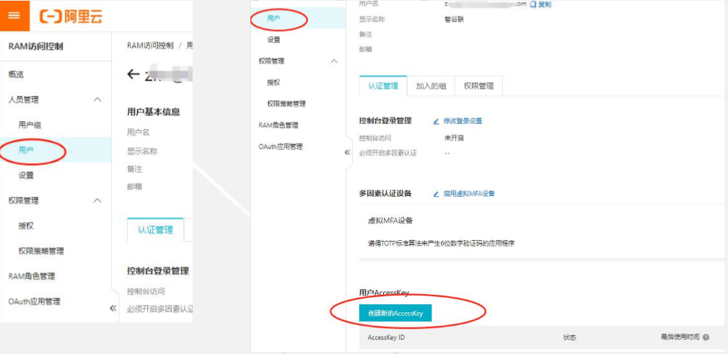Click the AccessKey ID column header
The image size is (728, 354).
click(386, 337)
